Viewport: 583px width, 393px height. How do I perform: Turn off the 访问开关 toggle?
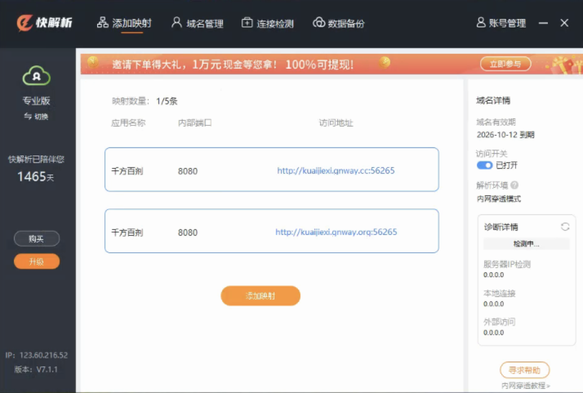tap(484, 165)
